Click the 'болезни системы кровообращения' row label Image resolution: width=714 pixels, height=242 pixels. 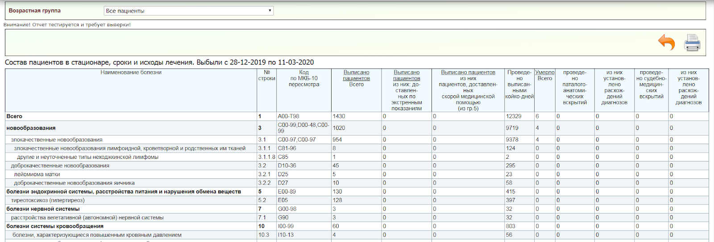click(55, 226)
